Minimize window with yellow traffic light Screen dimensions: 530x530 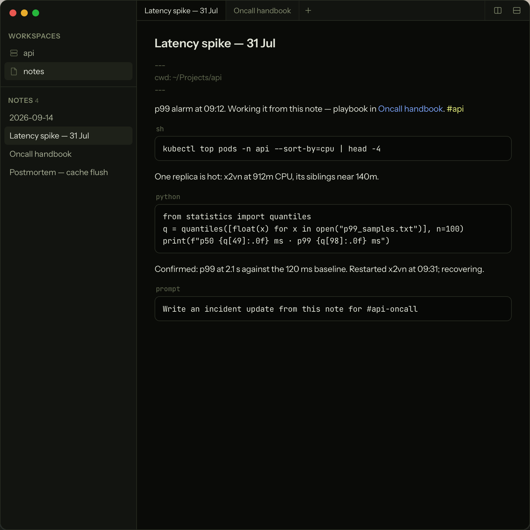tap(24, 13)
